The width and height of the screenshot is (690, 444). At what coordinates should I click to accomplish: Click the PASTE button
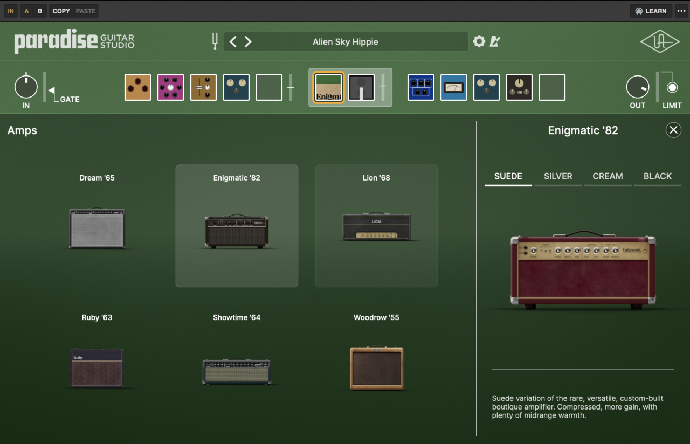pos(86,11)
